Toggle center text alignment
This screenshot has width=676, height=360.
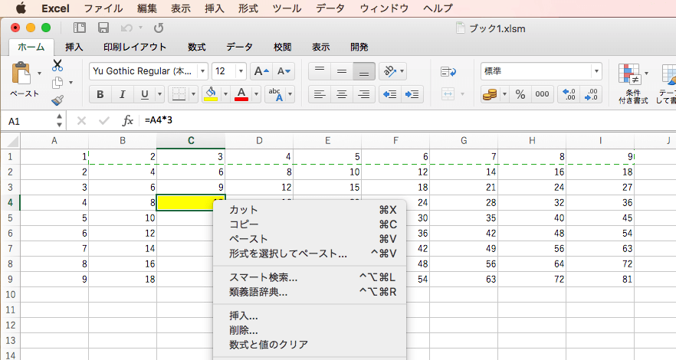(342, 94)
